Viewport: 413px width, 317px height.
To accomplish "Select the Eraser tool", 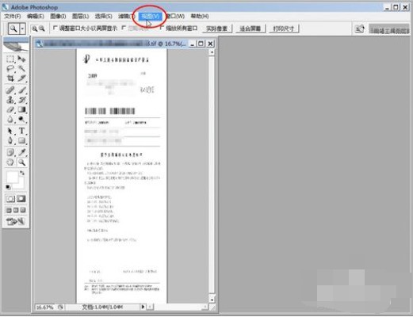I will [10, 109].
